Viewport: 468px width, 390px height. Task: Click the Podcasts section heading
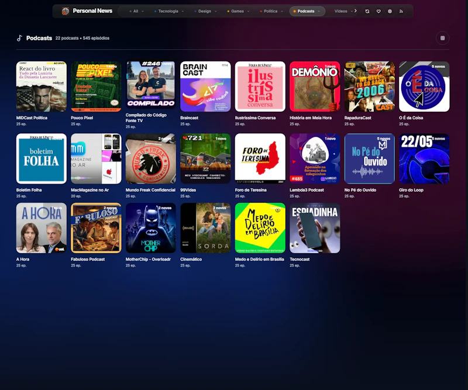pos(39,38)
